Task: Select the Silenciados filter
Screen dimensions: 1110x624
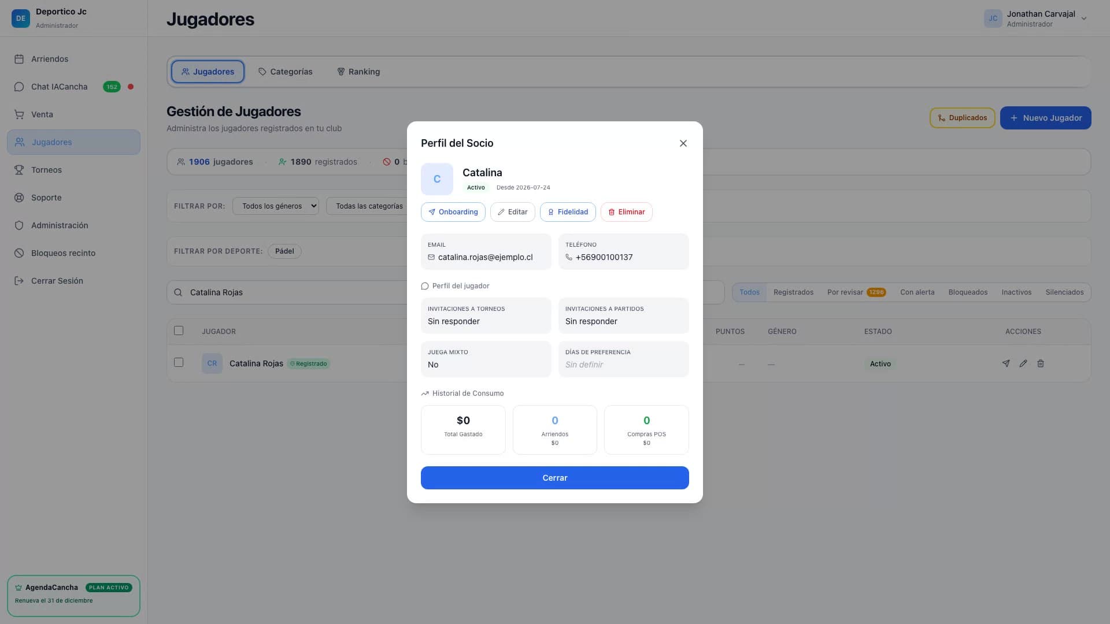Action: [x=1064, y=292]
